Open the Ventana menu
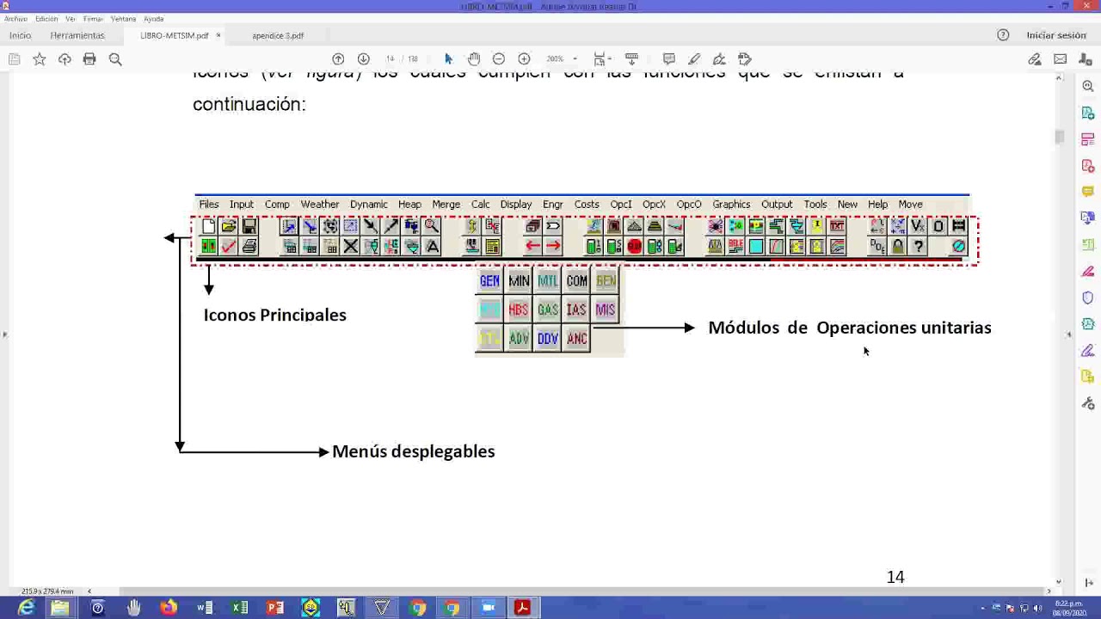The height and width of the screenshot is (619, 1101). click(123, 18)
